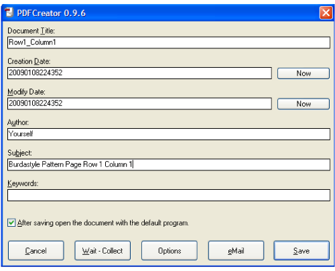The image size is (335, 271).
Task: Close the PDFCreator dialog window
Action: [x=326, y=13]
